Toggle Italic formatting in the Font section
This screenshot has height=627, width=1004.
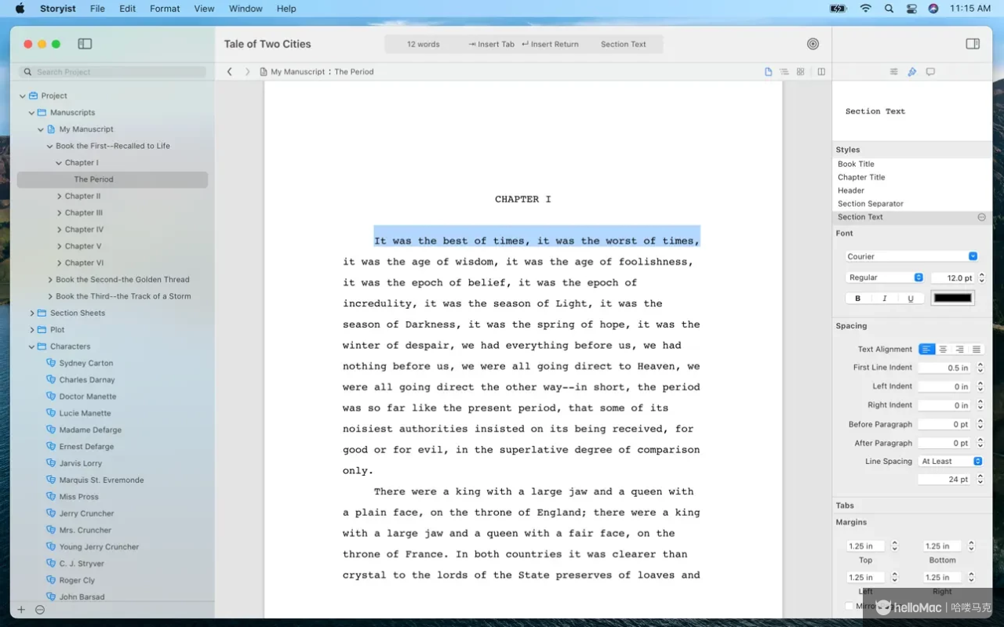tap(884, 298)
